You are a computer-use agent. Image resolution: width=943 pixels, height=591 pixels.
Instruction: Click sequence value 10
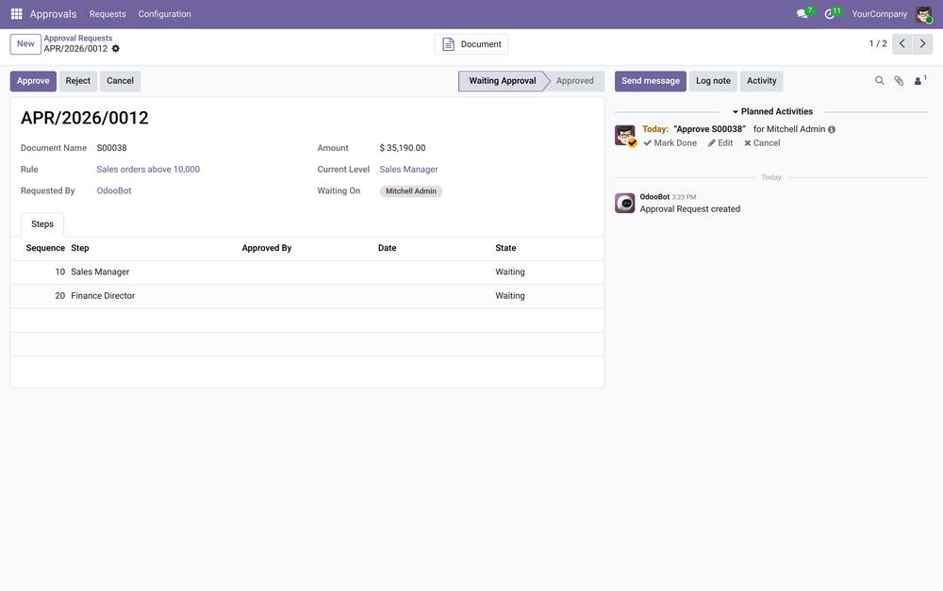pos(59,272)
